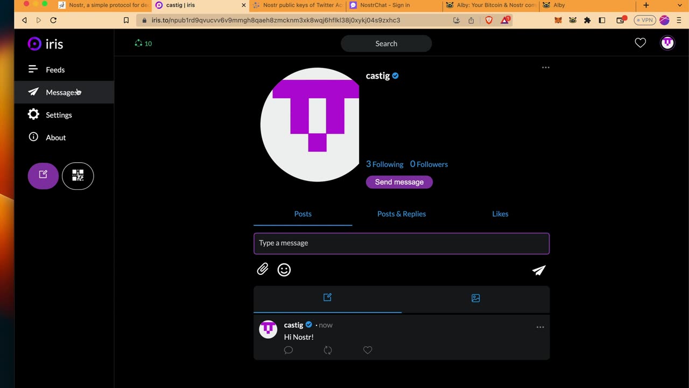This screenshot has width=689, height=388.
Task: Reload the page with refresh icon
Action: (x=53, y=20)
